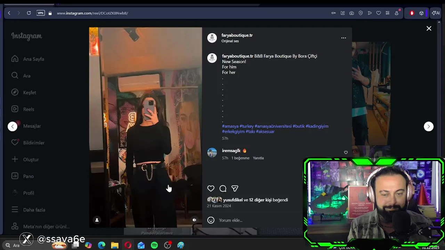Open the browser profile account icon

(x=397, y=13)
